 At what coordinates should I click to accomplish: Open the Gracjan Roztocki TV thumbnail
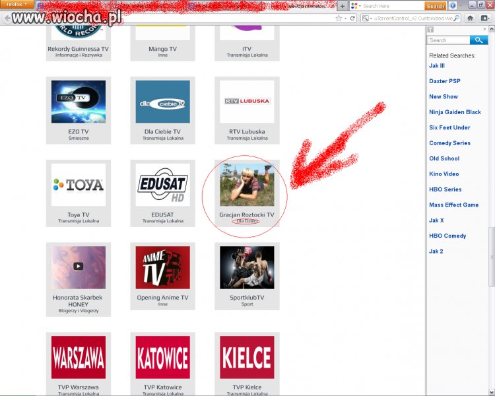[x=247, y=185]
